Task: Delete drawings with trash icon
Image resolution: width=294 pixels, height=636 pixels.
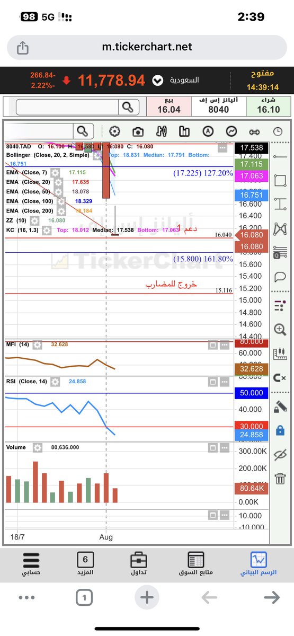Action: click(280, 479)
